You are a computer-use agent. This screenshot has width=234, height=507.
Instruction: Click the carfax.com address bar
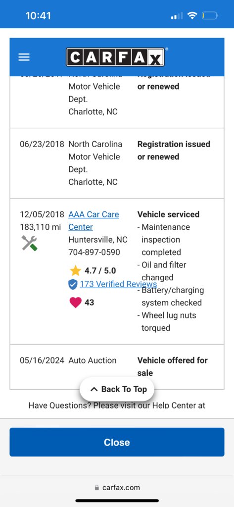coord(117,488)
